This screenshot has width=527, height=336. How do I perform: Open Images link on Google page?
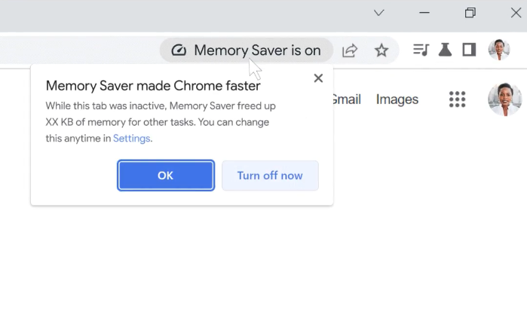click(x=397, y=99)
